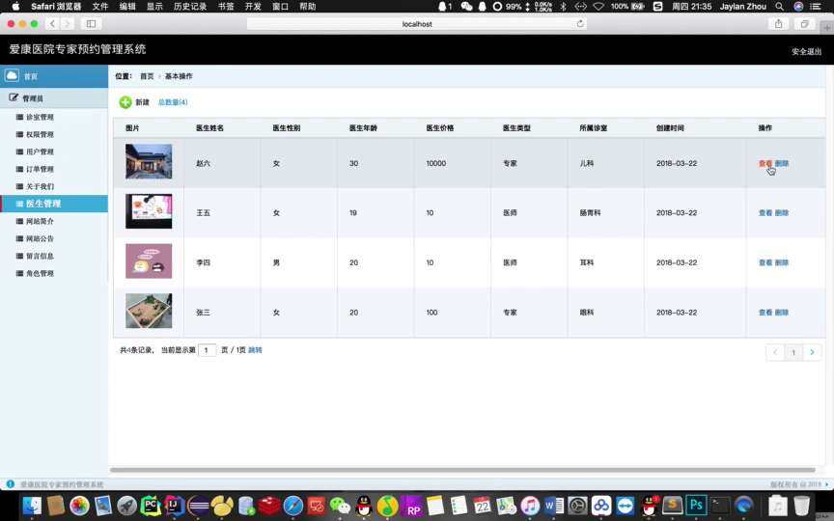834x521 pixels.
Task: Open Photos app in the dock
Action: coord(79,506)
